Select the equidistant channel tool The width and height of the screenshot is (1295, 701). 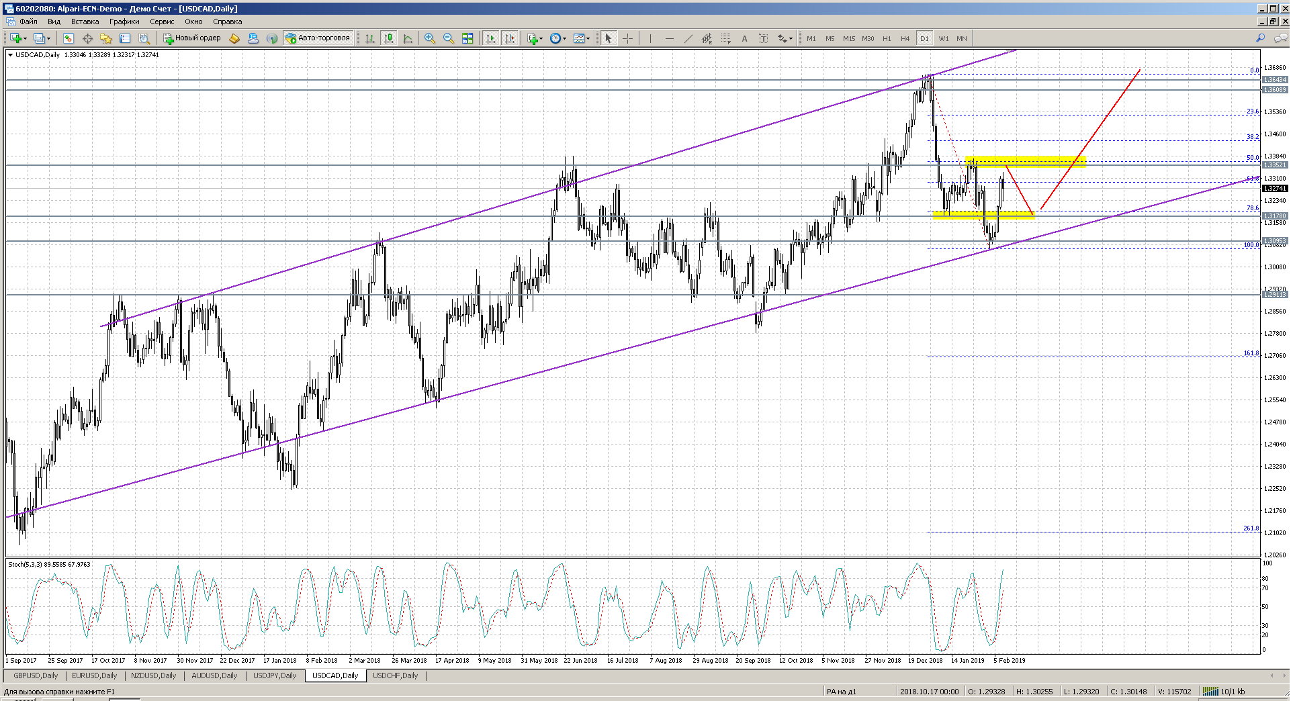(x=707, y=38)
